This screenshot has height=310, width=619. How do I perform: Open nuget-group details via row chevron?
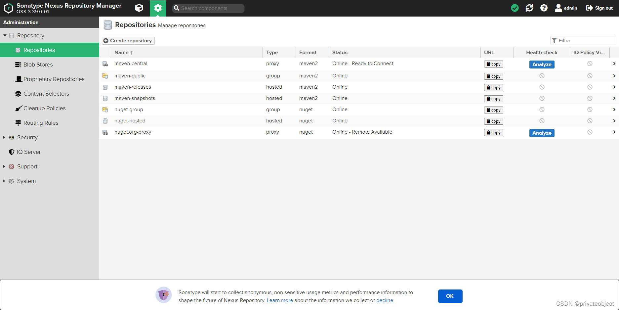[614, 110]
